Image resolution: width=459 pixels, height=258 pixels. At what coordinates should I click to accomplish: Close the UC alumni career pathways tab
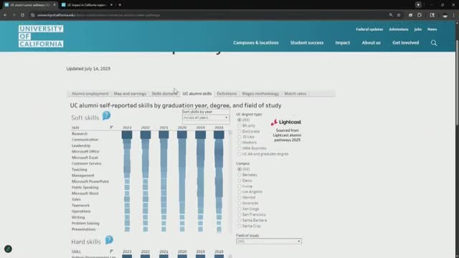point(55,5)
